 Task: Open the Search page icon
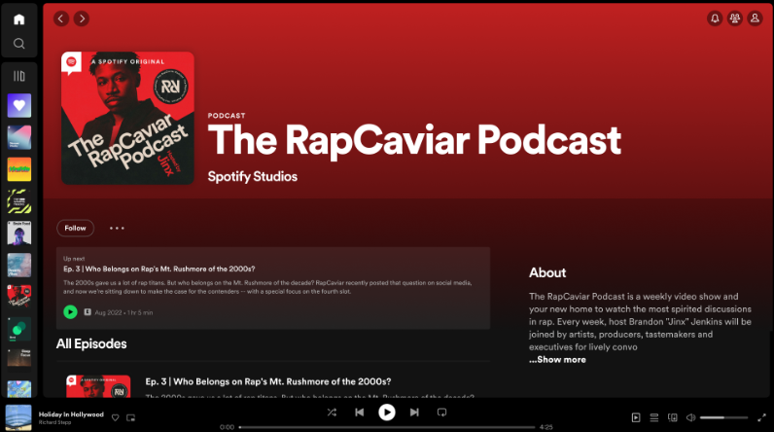19,44
